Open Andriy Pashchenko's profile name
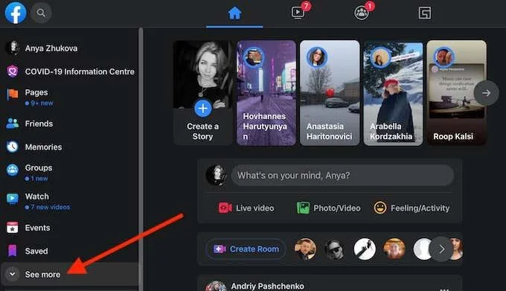This screenshot has width=506, height=291. pos(268,286)
